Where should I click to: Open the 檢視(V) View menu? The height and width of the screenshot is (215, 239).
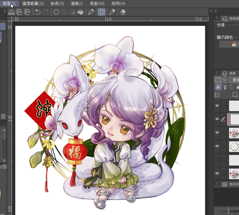(x=57, y=4)
